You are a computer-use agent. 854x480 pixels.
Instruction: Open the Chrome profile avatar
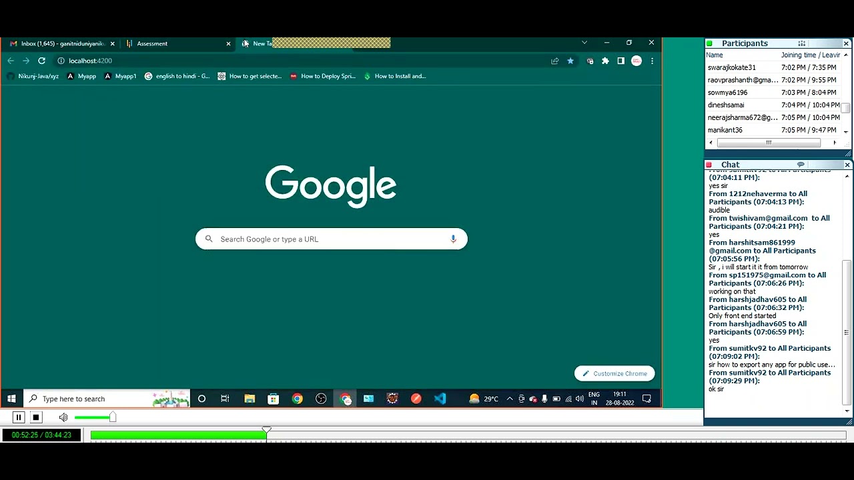[636, 61]
